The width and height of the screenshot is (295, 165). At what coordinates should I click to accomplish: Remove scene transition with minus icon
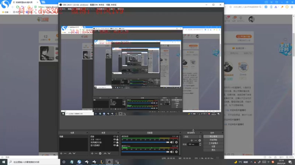tap(196, 140)
